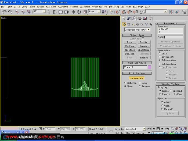Select the Move transform tool
Viewport: 188px width, 141px height.
coord(73,12)
